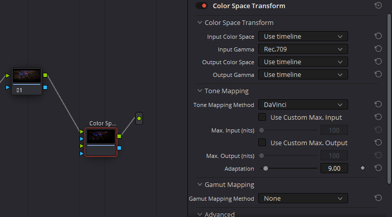392x217 pixels.
Task: Collapse the Tone Mapping section
Action: [x=200, y=91]
